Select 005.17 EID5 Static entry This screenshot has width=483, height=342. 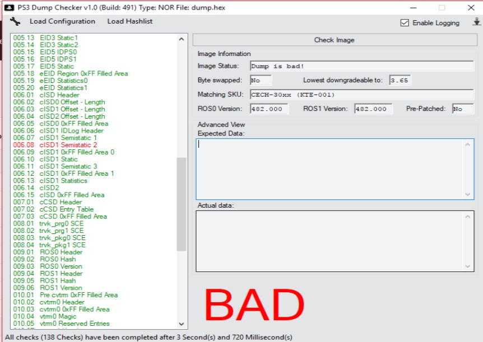(44, 66)
